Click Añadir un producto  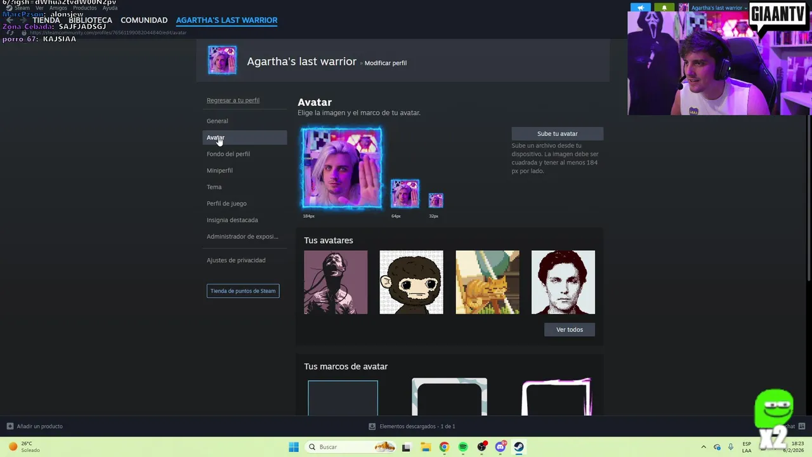[x=34, y=427]
